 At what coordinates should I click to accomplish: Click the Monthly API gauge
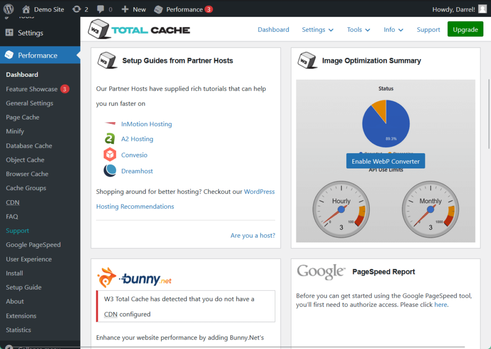coord(431,209)
